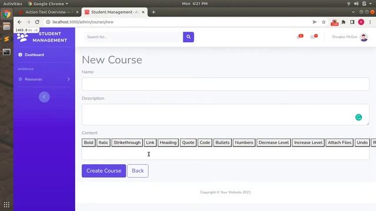Open the Chrome profile avatar
This screenshot has height=211, width=376.
[361, 22]
